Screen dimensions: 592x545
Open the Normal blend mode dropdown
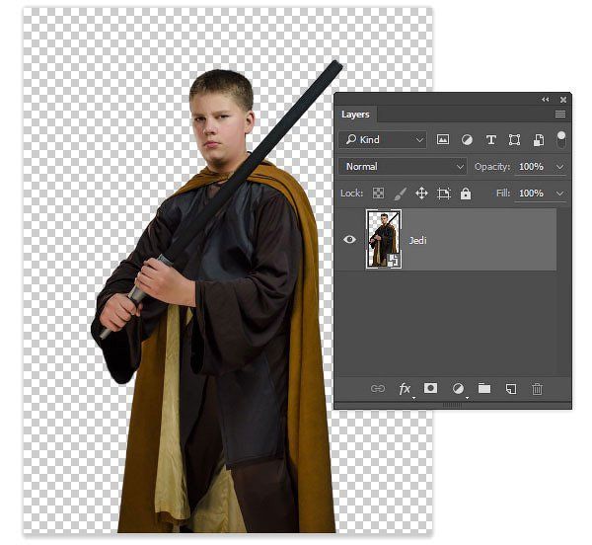coord(403,167)
